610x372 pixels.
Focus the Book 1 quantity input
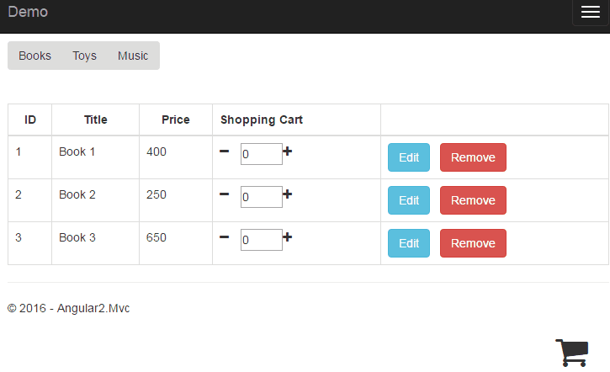pos(261,154)
